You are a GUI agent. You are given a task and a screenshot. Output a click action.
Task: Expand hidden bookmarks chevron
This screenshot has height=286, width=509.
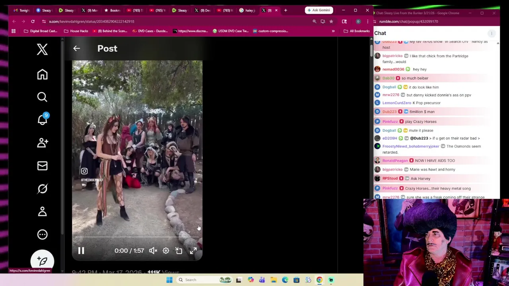click(x=333, y=31)
